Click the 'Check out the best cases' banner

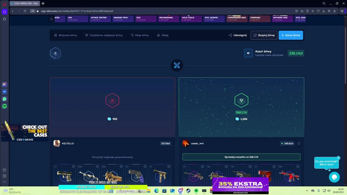[x=24, y=133]
